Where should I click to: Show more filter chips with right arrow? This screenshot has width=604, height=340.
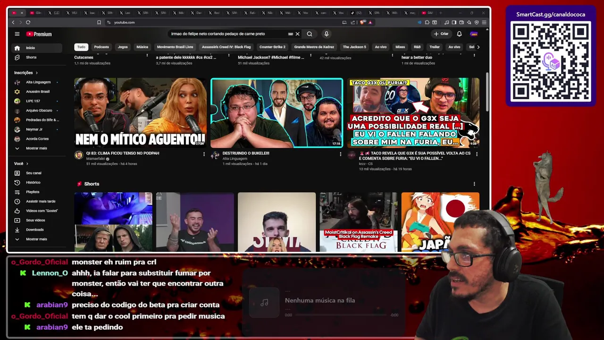tap(478, 47)
